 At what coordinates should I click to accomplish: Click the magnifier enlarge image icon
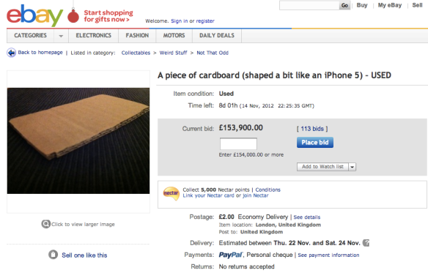(x=46, y=224)
